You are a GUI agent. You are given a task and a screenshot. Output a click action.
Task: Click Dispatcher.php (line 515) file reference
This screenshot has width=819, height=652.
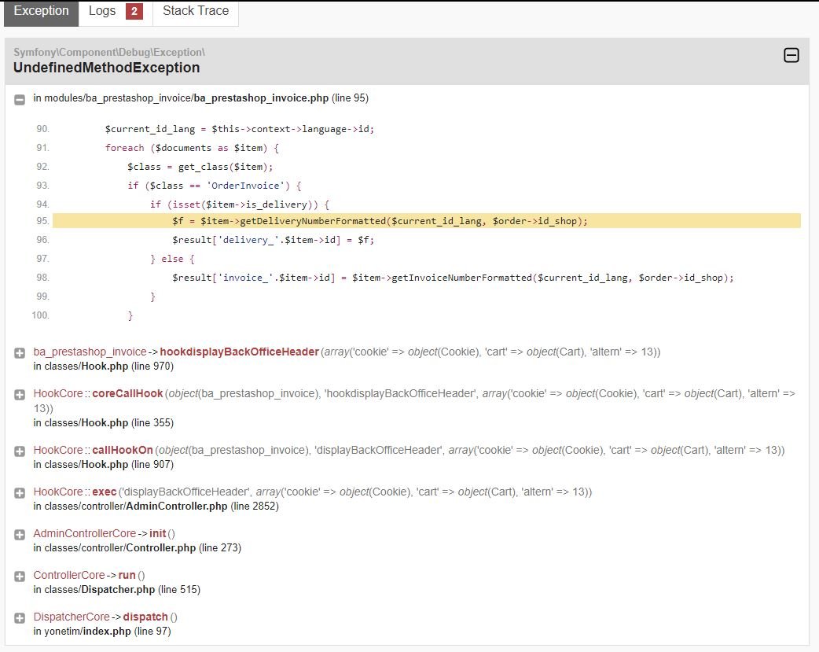116,590
